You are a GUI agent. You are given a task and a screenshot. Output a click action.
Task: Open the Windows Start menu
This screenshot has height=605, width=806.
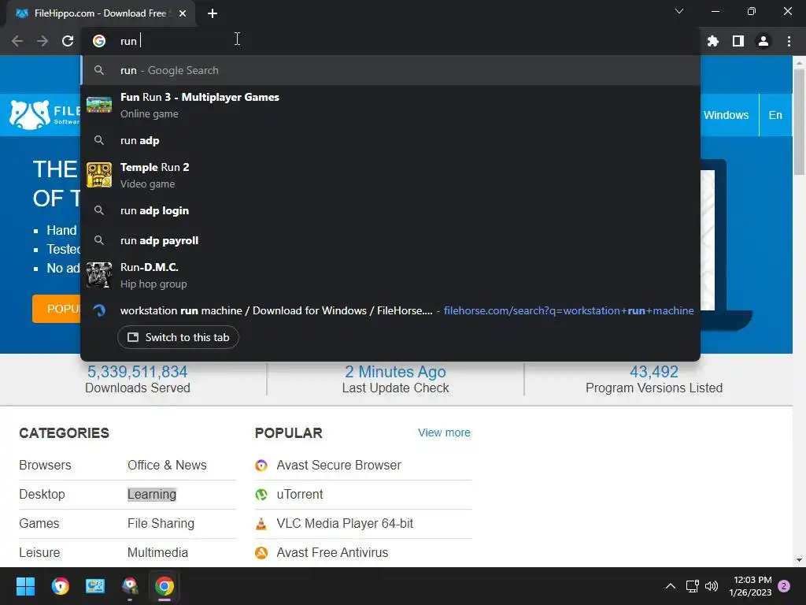point(25,586)
